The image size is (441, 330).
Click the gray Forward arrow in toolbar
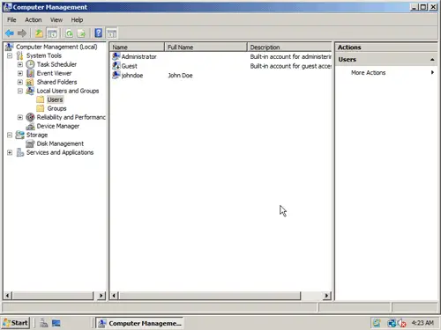click(x=22, y=33)
